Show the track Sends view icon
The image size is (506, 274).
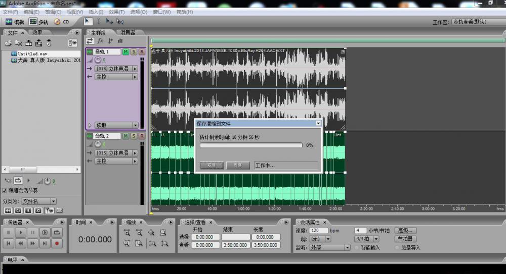(x=110, y=41)
